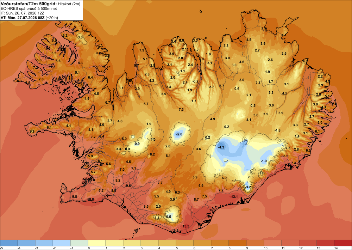Click the 13.1 temperature value
Image resolution: width=352 pixels, height=250 pixels.
click(234, 197)
